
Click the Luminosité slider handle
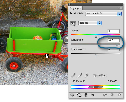[x=96, y=55]
